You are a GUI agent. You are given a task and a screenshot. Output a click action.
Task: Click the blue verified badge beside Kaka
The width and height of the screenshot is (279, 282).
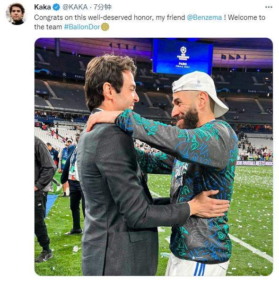coord(56,7)
